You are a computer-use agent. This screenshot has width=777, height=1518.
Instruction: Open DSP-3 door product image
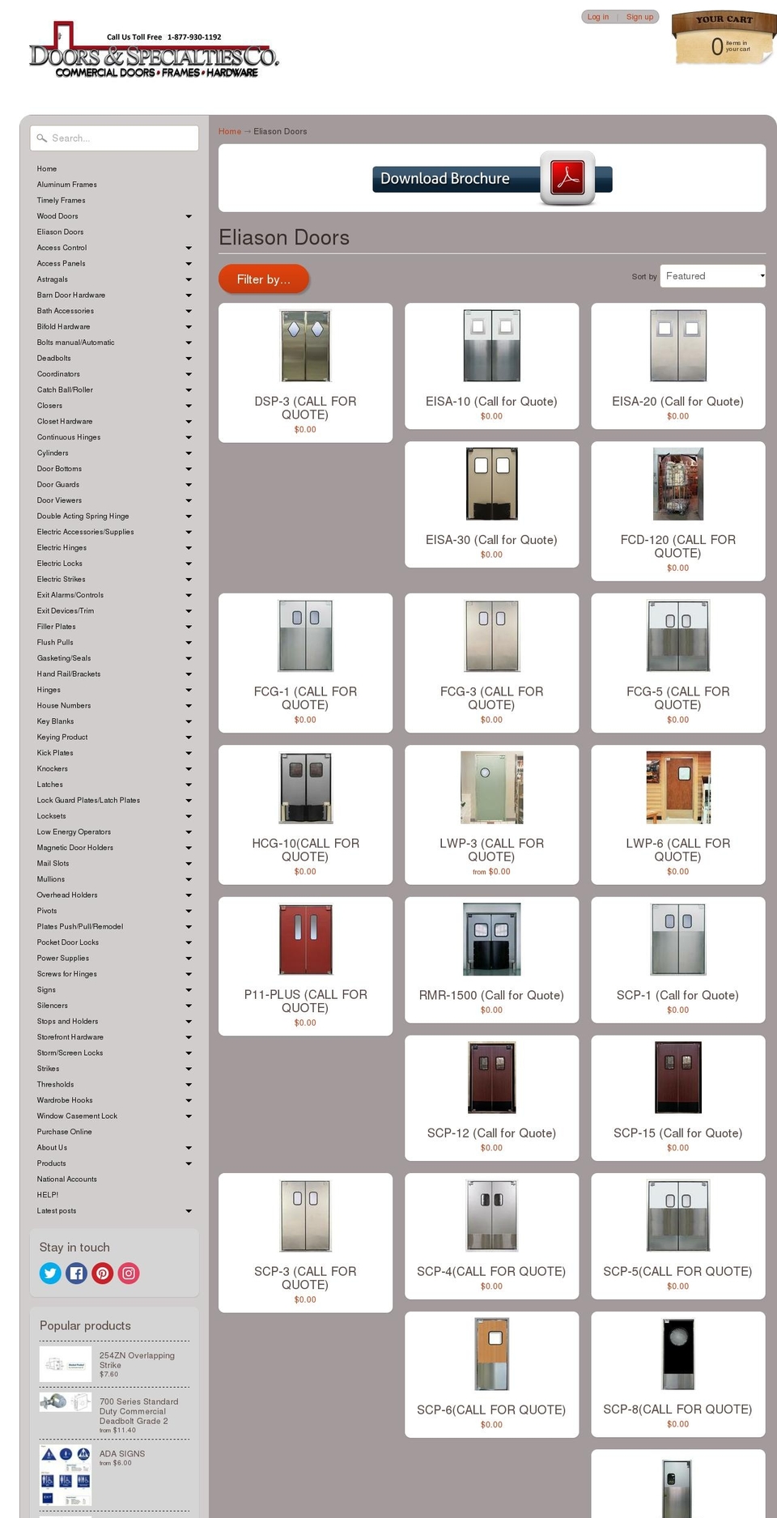tap(305, 346)
